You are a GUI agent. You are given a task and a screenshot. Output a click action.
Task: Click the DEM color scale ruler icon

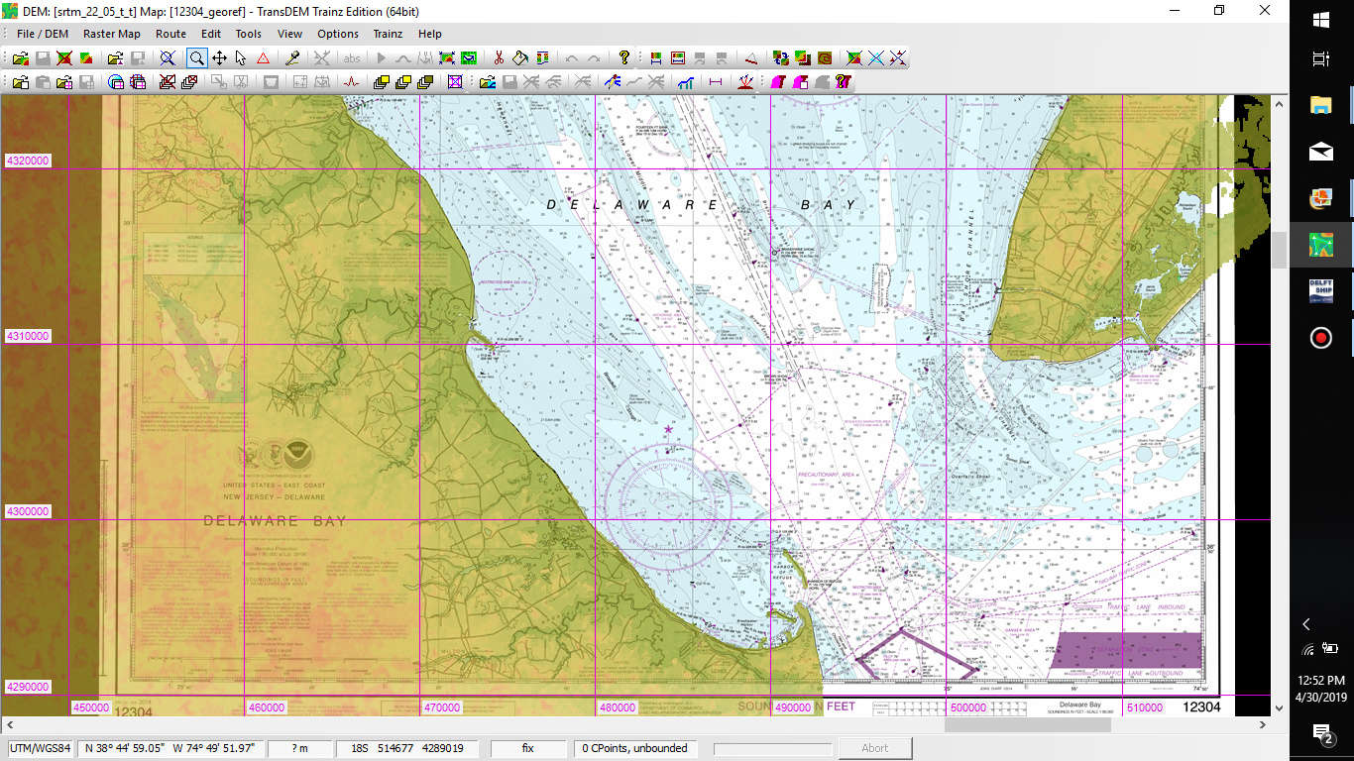(655, 58)
